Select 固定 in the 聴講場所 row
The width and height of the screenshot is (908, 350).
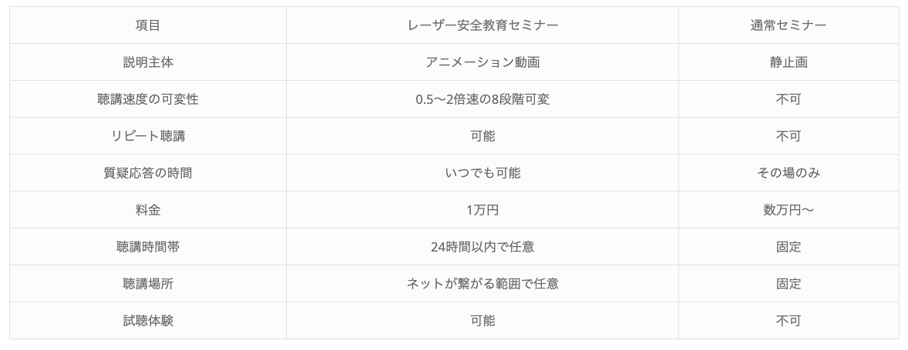coord(788,284)
